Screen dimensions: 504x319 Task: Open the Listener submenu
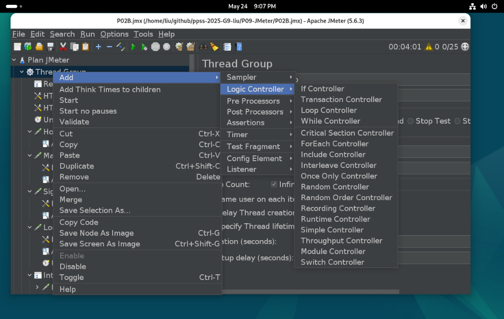click(x=258, y=169)
